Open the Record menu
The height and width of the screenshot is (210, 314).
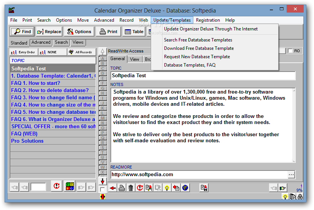click(126, 20)
